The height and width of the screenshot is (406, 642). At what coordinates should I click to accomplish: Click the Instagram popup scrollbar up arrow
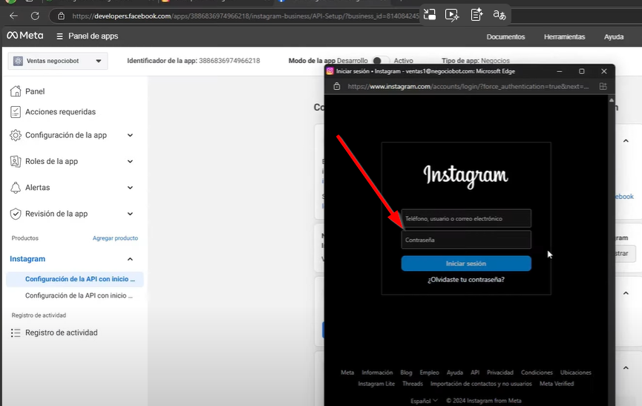(x=612, y=100)
